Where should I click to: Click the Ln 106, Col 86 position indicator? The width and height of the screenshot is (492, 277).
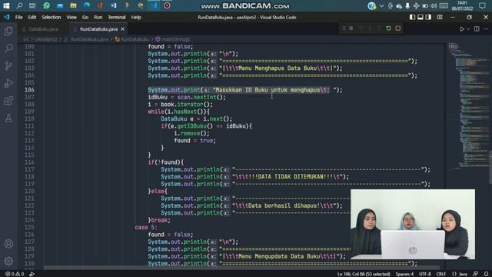[364, 274]
